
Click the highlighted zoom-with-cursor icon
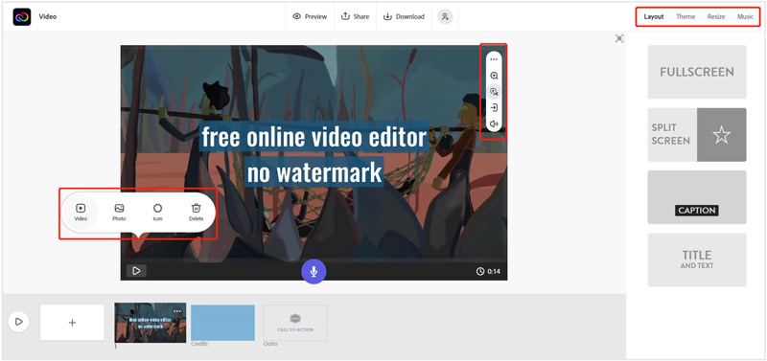pos(494,92)
